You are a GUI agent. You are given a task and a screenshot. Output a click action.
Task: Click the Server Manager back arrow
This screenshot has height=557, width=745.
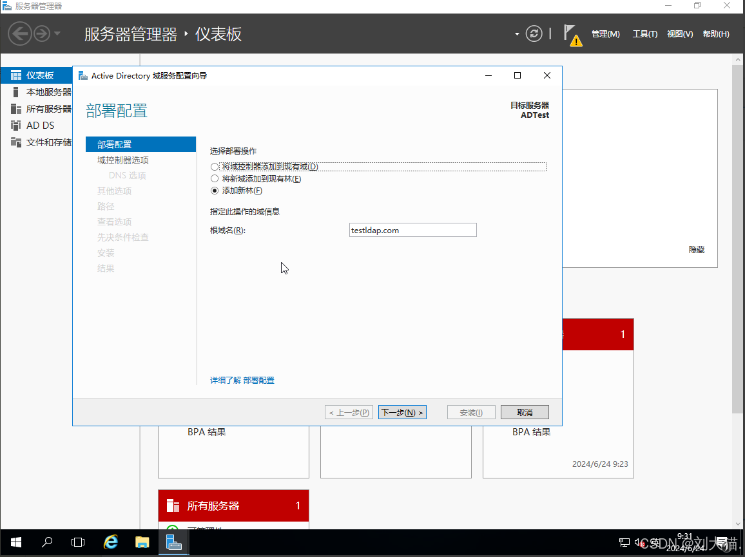pos(20,33)
